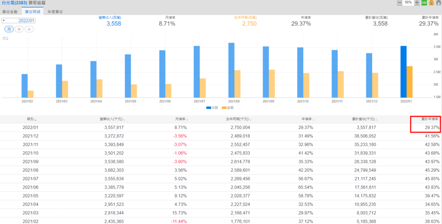Select the 營收明細 tab
This screenshot has width=442, height=224.
32,12
